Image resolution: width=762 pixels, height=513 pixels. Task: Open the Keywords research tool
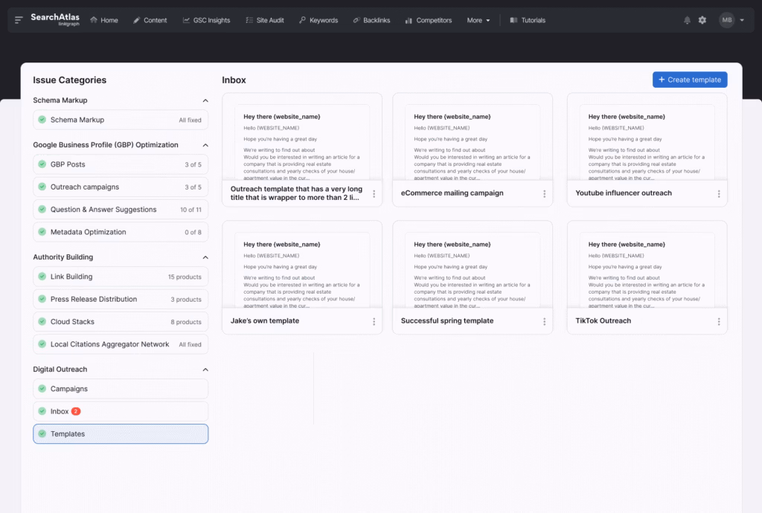click(318, 20)
